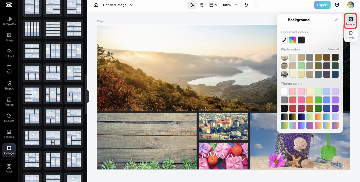Viewport: 360px width, 182px height.
Task: Click the shield security icon
Action: 337,5
